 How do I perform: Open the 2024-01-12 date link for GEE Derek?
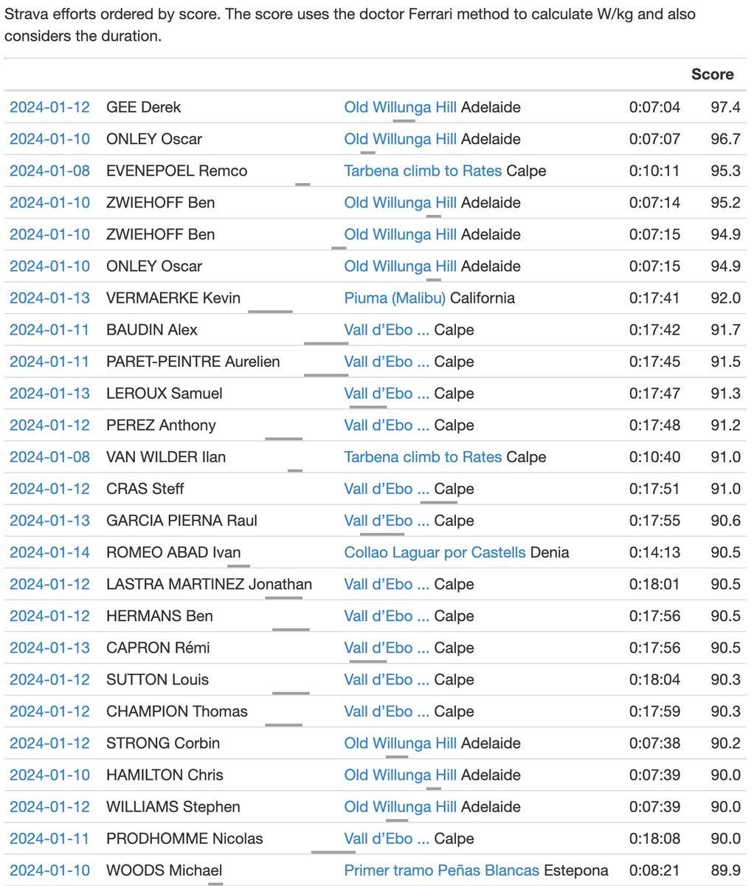click(49, 107)
